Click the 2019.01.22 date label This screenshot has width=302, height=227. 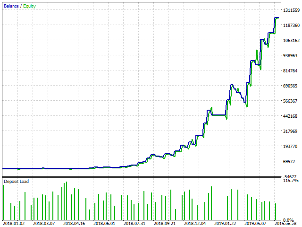[225, 224]
